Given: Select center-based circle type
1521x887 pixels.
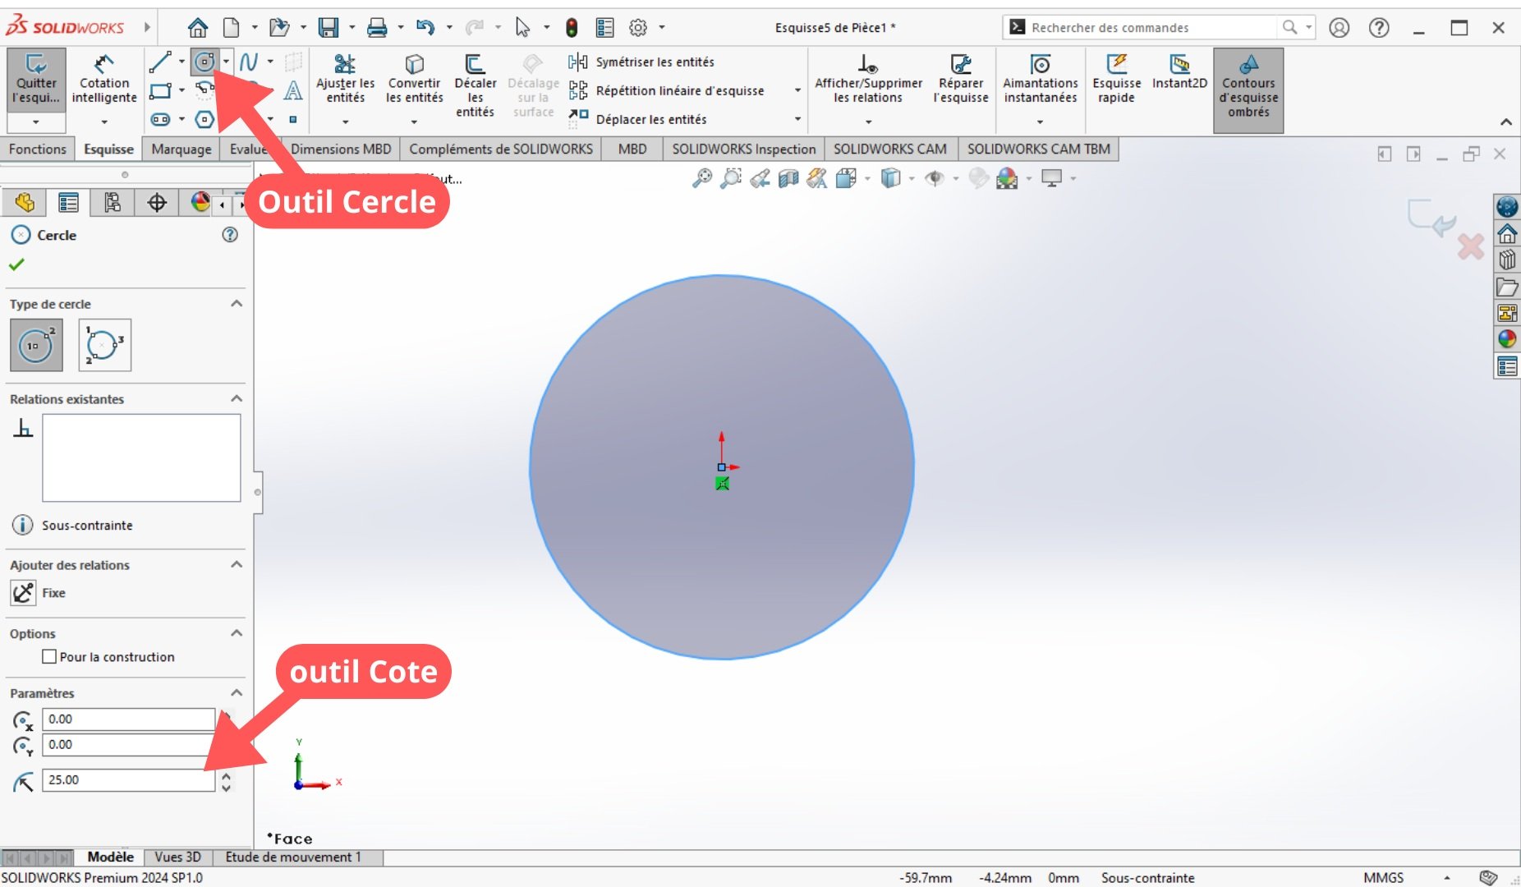Looking at the screenshot, I should click(36, 345).
